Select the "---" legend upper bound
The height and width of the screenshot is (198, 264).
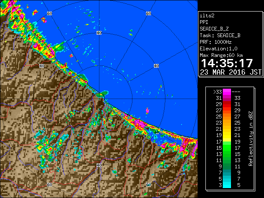click(x=236, y=92)
